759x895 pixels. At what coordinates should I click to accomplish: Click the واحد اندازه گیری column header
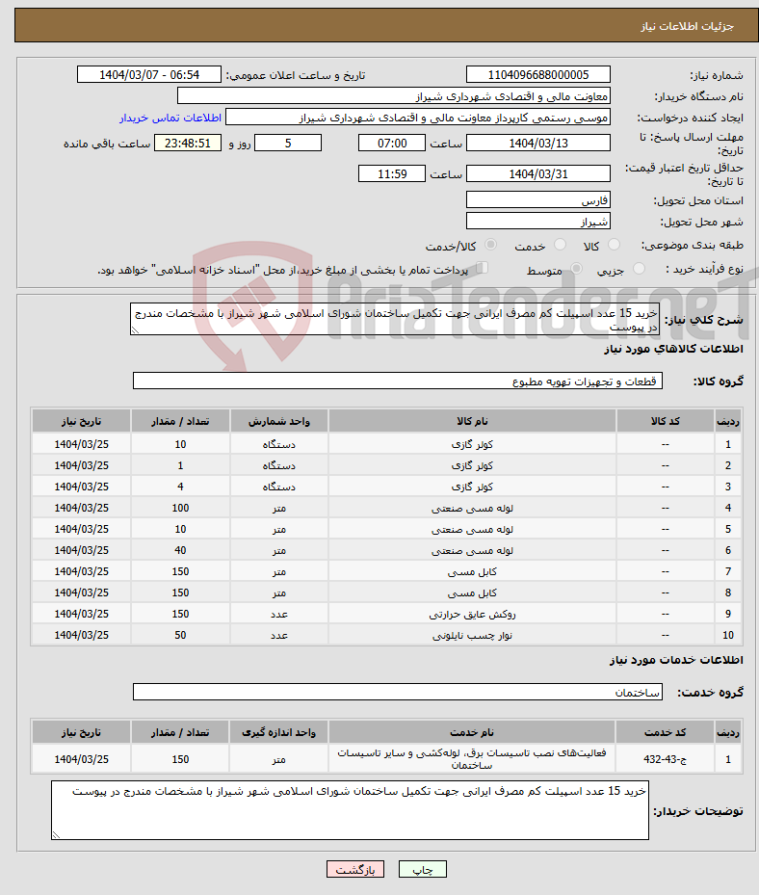[x=278, y=732]
